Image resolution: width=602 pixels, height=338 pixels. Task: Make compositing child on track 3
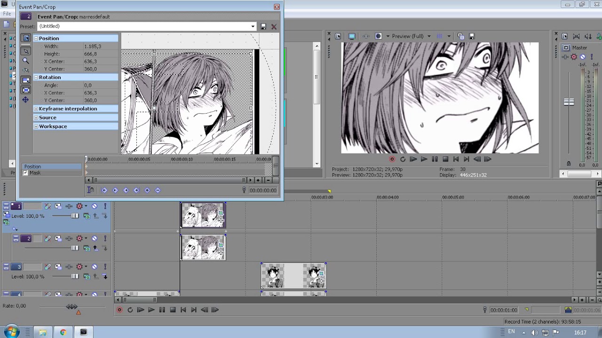[x=105, y=277]
